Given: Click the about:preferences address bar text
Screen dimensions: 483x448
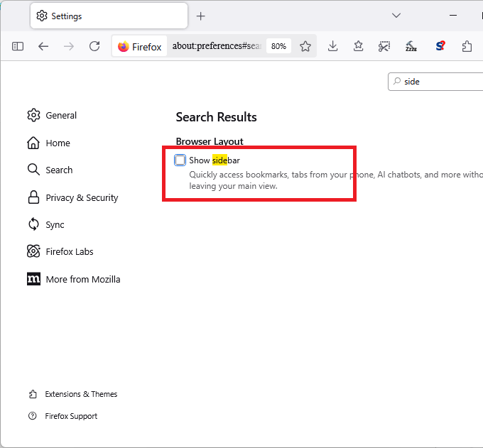Looking at the screenshot, I should (217, 46).
